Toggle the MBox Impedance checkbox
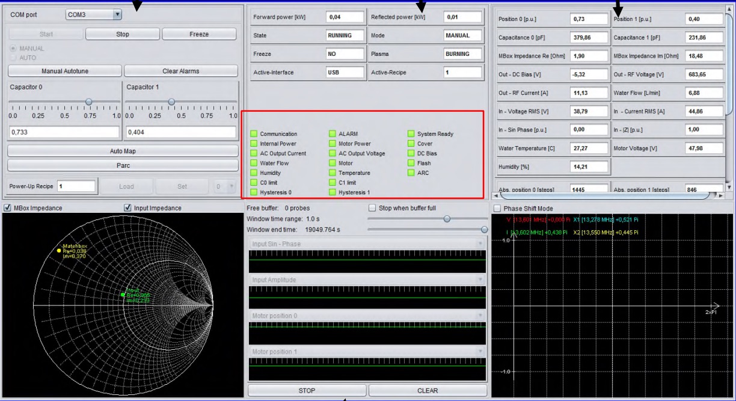Viewport: 736px width, 401px height. (x=7, y=208)
